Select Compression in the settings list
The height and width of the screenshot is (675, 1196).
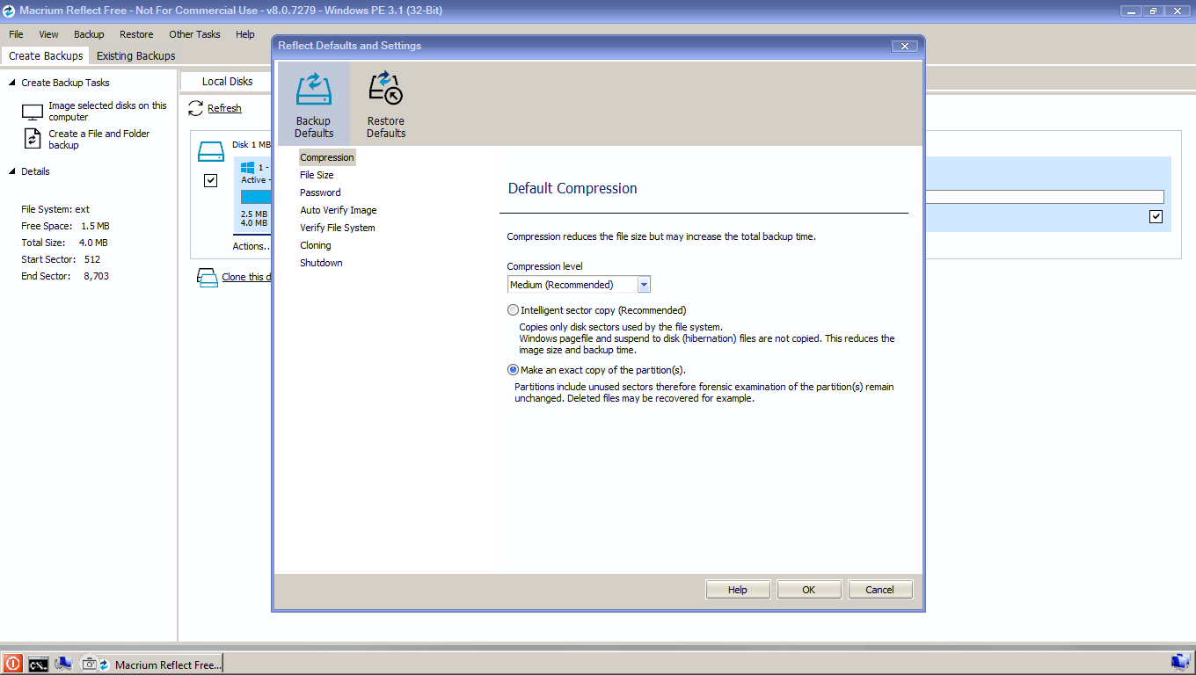pos(327,157)
